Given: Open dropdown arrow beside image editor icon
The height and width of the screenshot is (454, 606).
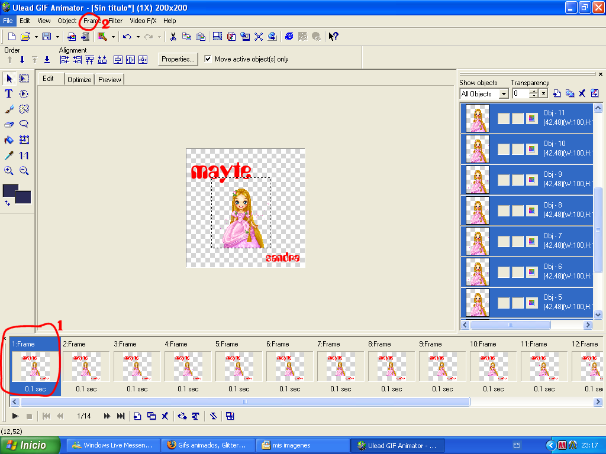Looking at the screenshot, I should tap(113, 37).
